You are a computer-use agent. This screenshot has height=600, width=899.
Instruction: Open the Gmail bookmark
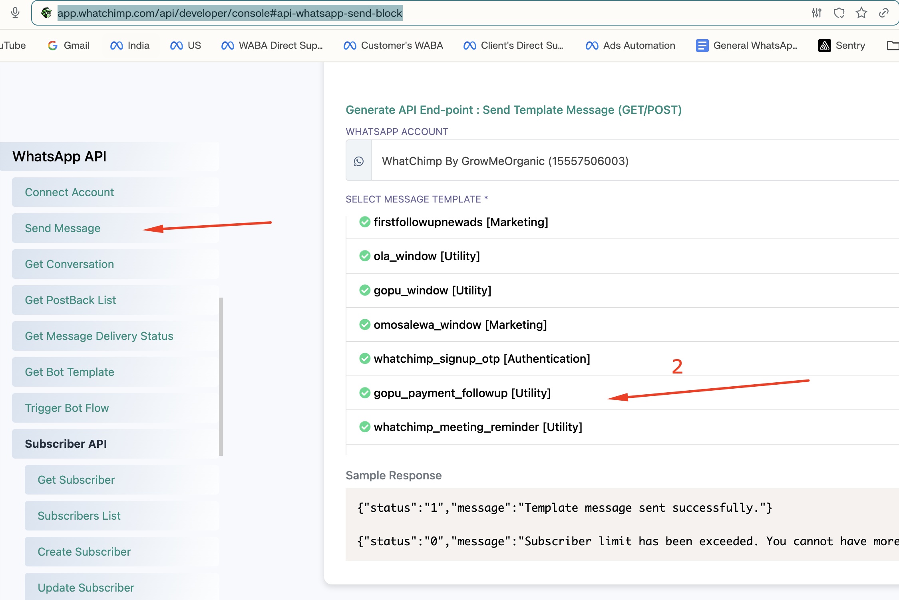(x=69, y=46)
